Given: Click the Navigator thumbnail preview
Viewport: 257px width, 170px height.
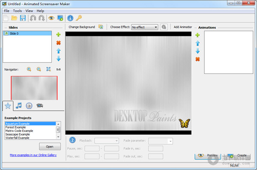Looking at the screenshot, I should pyautogui.click(x=34, y=88).
